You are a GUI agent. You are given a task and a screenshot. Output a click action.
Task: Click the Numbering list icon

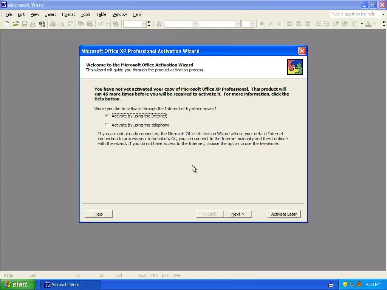(x=318, y=24)
